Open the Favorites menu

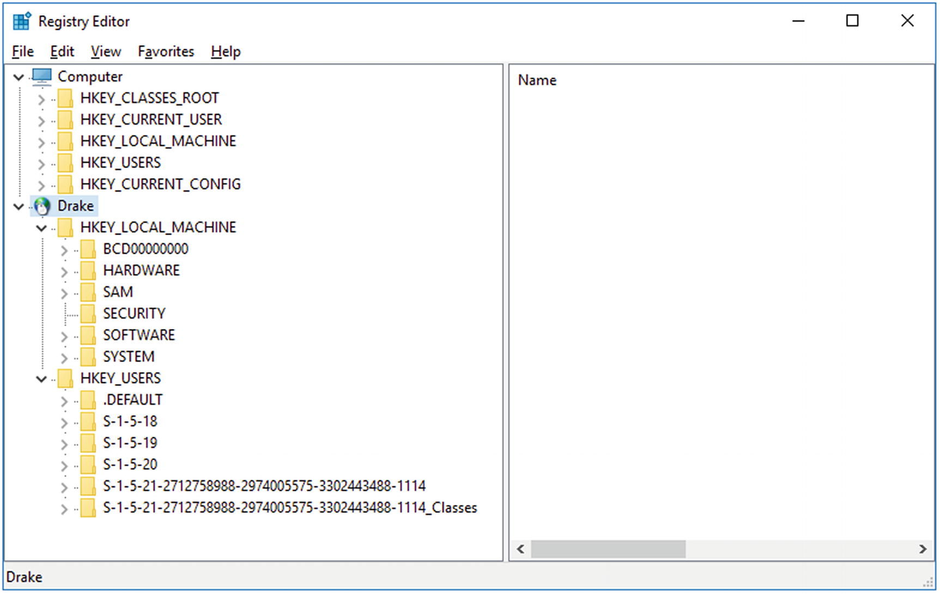point(166,51)
